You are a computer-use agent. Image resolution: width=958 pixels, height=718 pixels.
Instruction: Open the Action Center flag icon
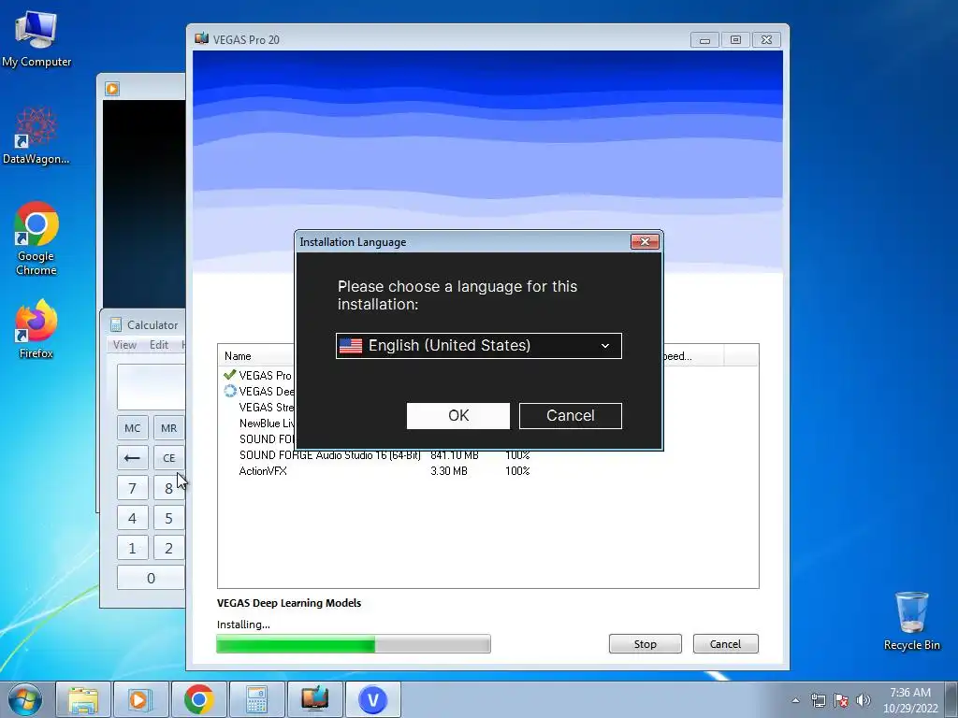(841, 700)
